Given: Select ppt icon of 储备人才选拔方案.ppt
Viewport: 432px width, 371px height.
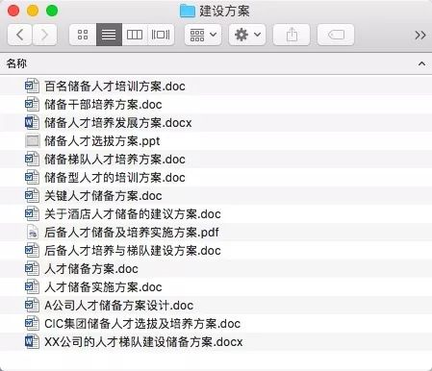Looking at the screenshot, I should coord(32,140).
